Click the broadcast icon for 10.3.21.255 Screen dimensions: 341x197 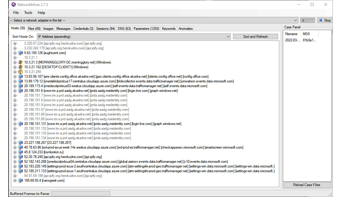[x=20, y=72]
